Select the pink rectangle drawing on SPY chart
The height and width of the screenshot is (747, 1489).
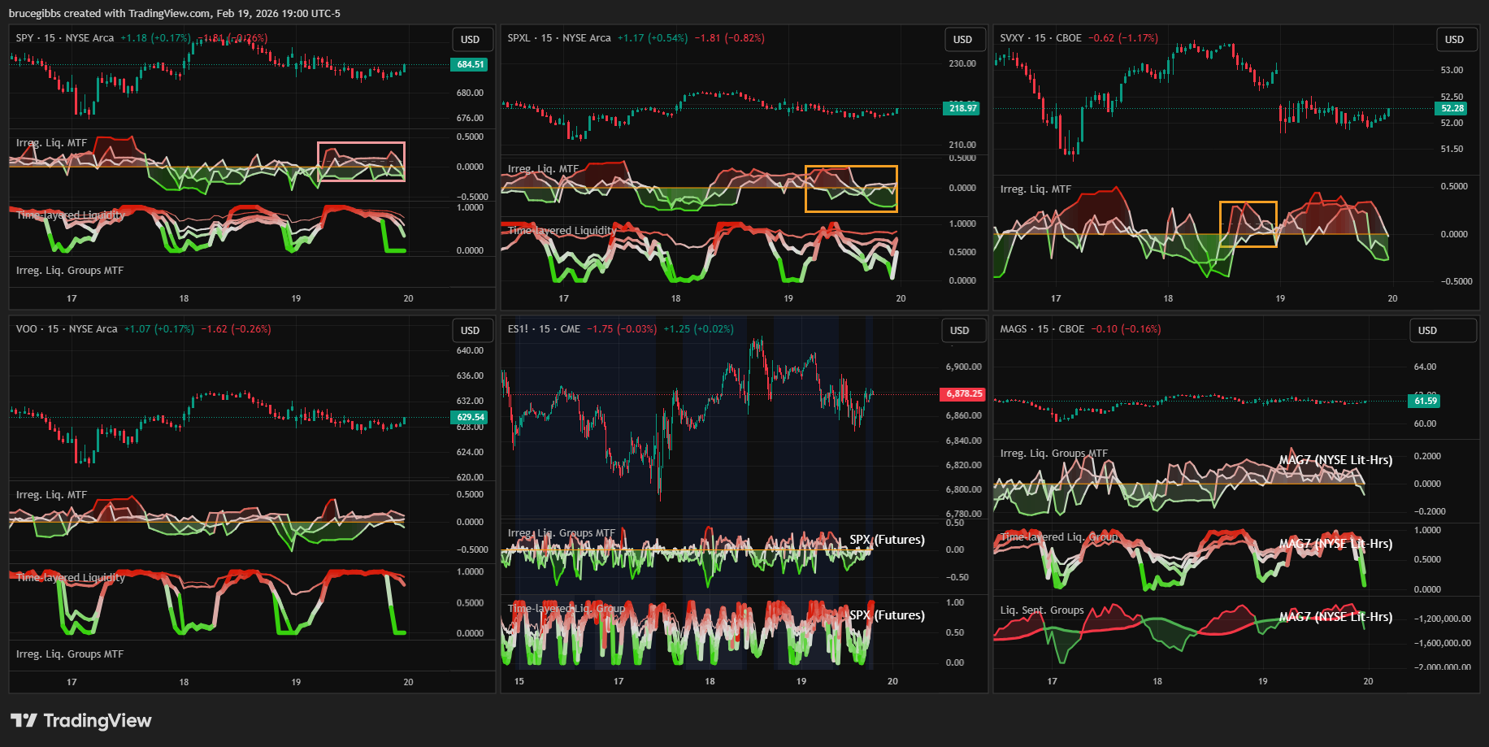(x=361, y=144)
